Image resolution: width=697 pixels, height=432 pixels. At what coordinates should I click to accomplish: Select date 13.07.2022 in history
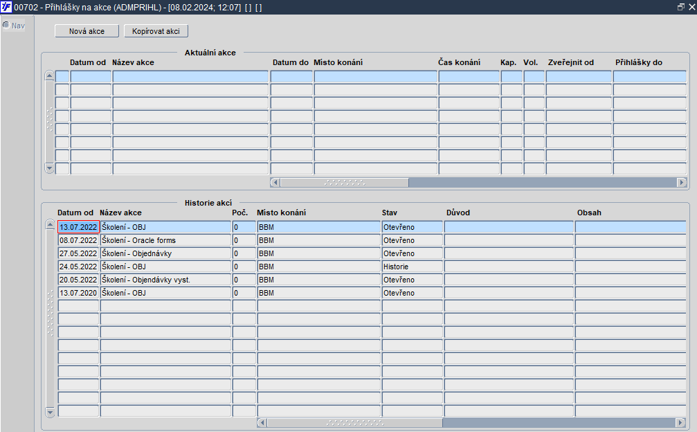point(78,227)
